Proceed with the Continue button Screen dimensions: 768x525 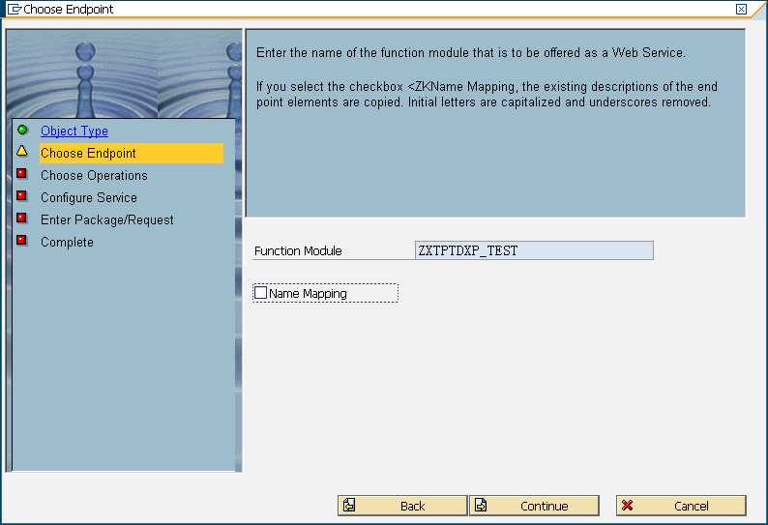point(534,506)
